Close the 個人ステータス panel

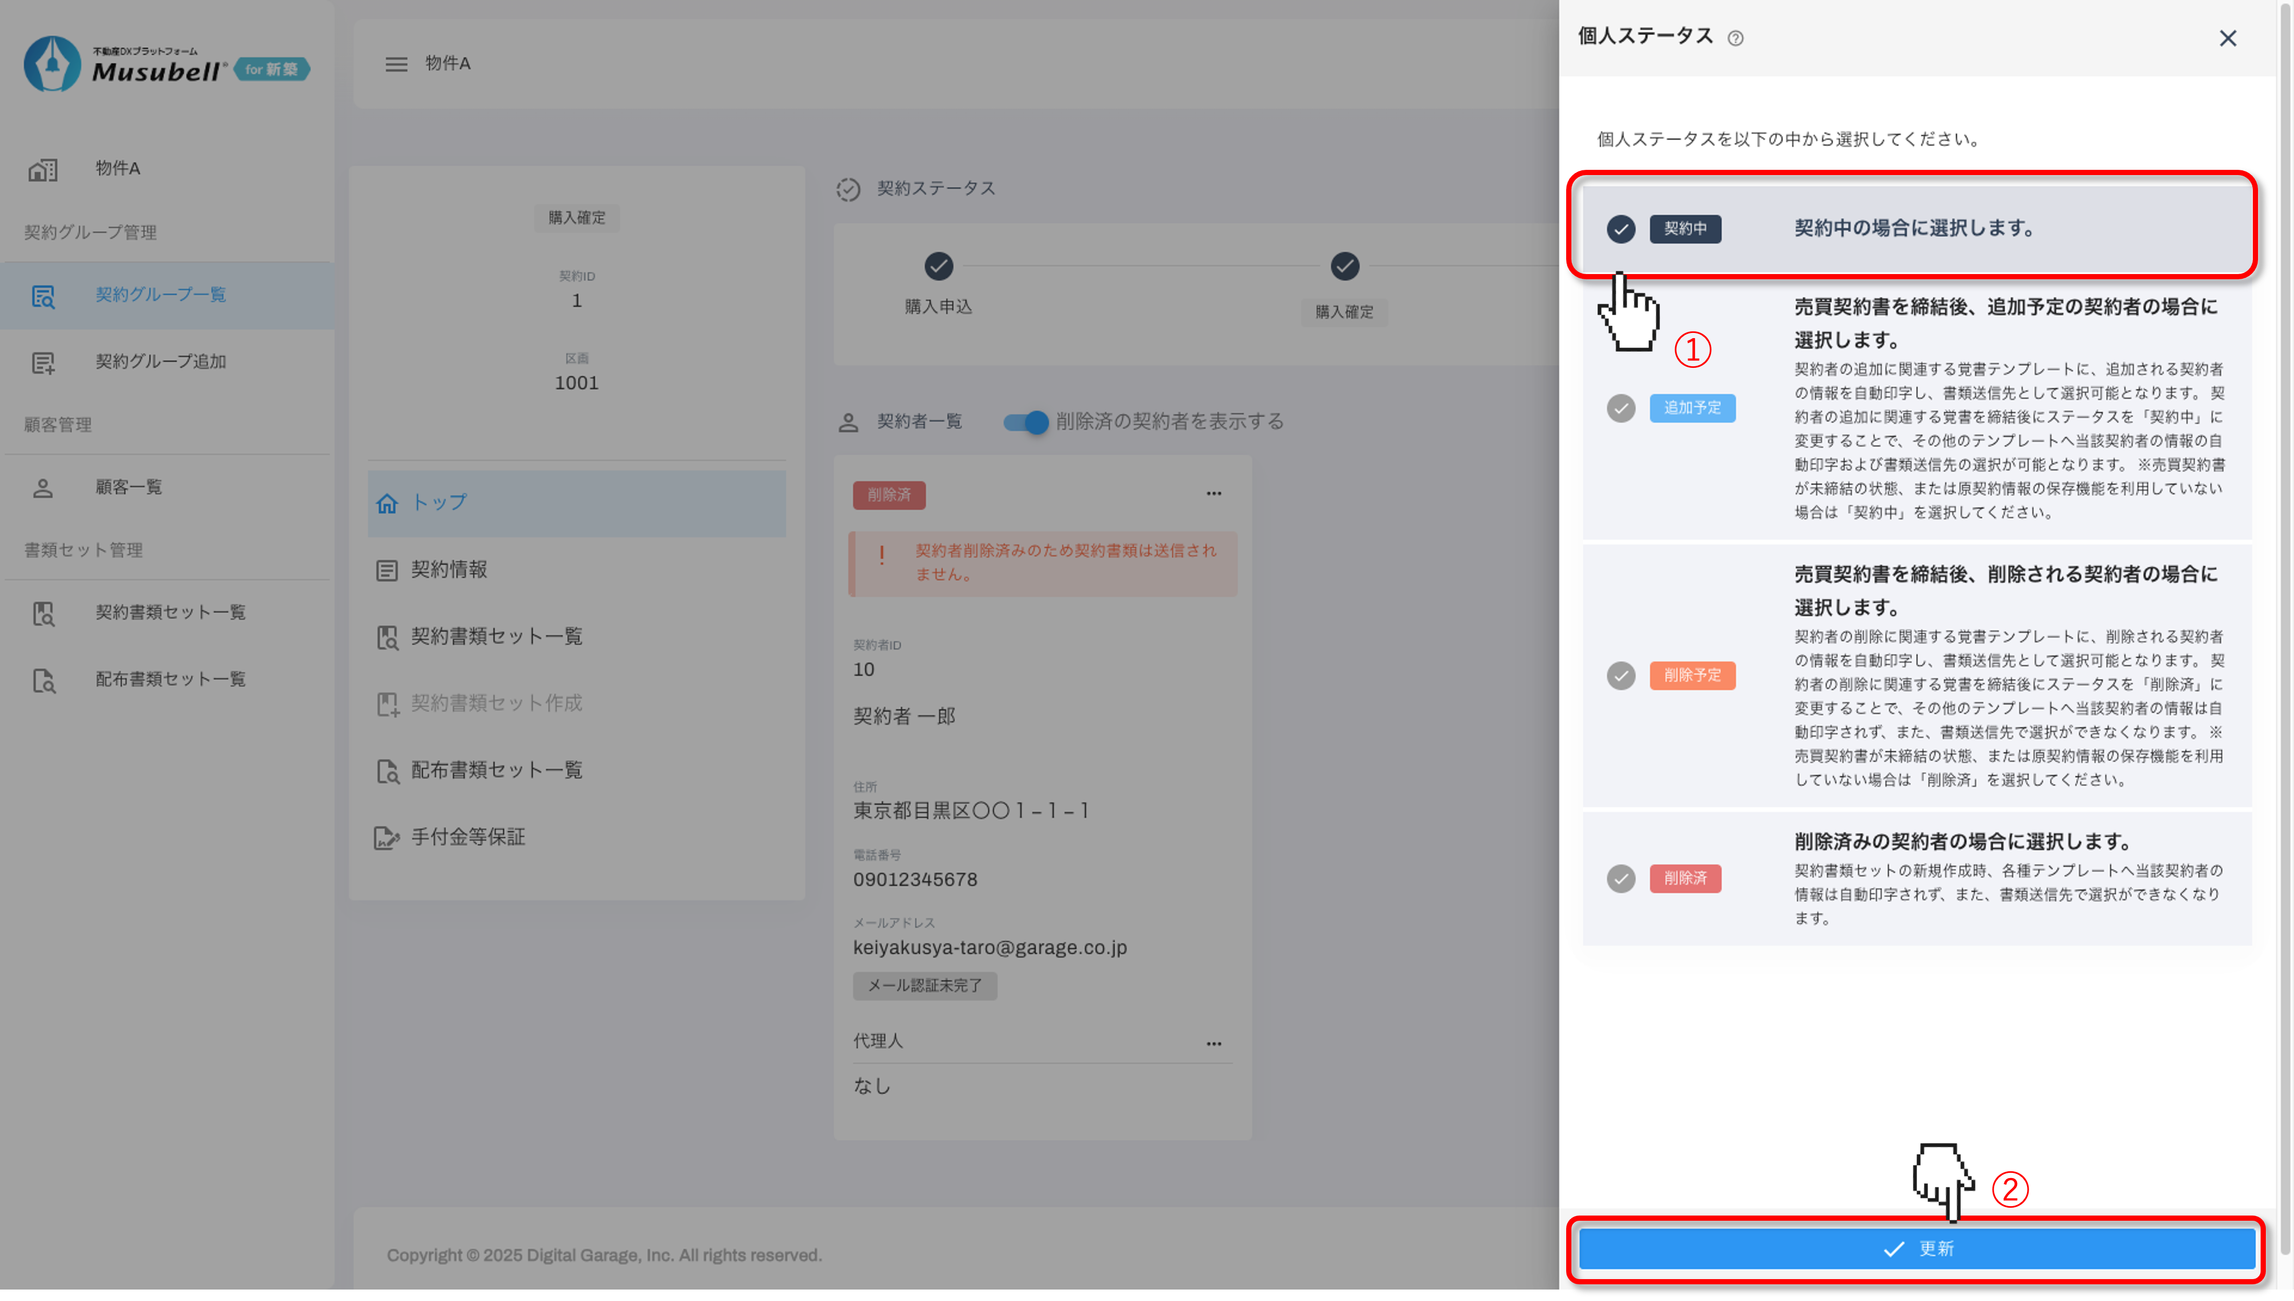[x=2227, y=39]
